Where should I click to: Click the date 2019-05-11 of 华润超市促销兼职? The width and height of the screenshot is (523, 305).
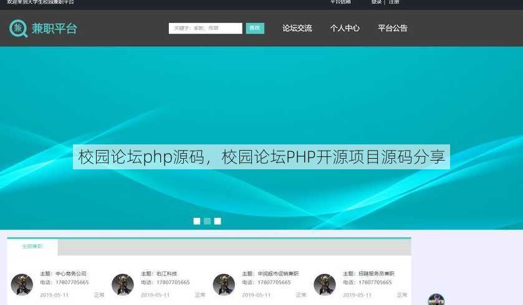[256, 295]
